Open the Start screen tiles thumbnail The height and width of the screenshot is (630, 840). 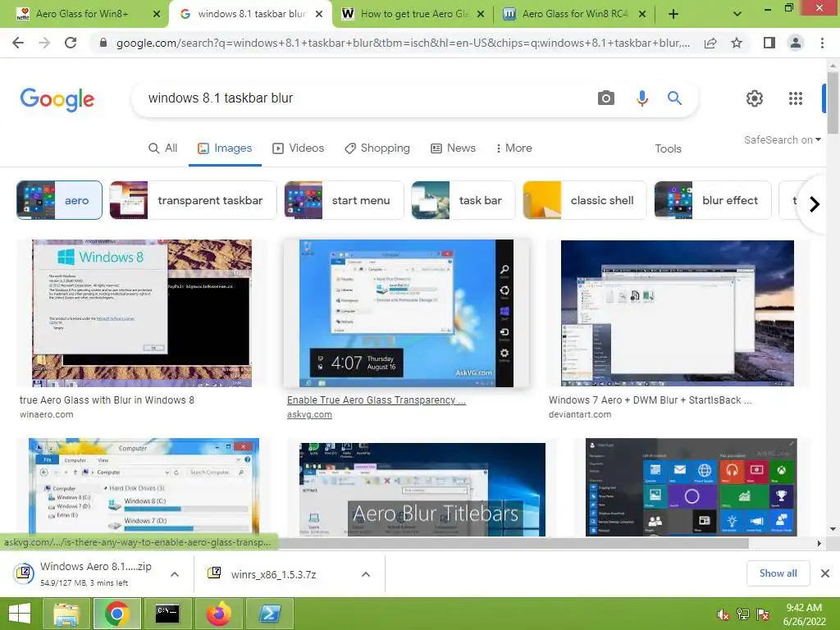[691, 487]
